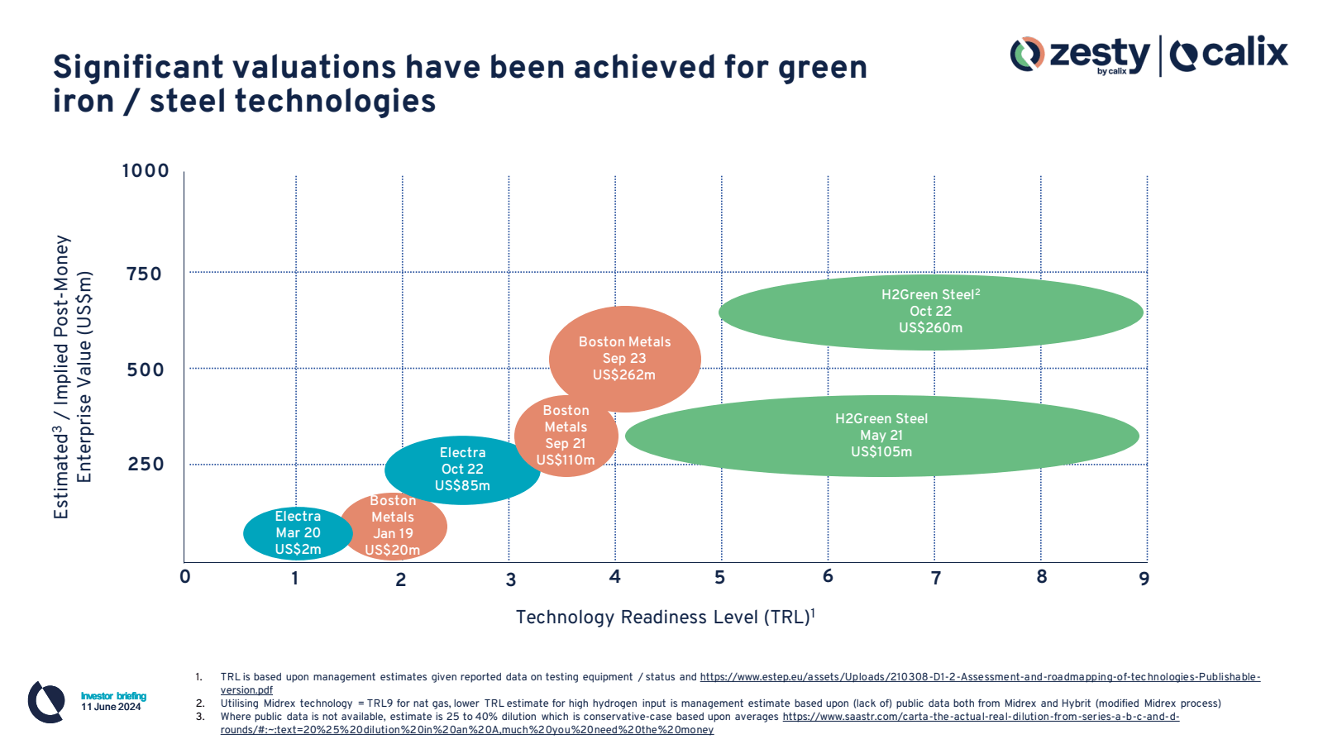
Task: Click the 8 x-axis tick label
Action: tap(1042, 577)
